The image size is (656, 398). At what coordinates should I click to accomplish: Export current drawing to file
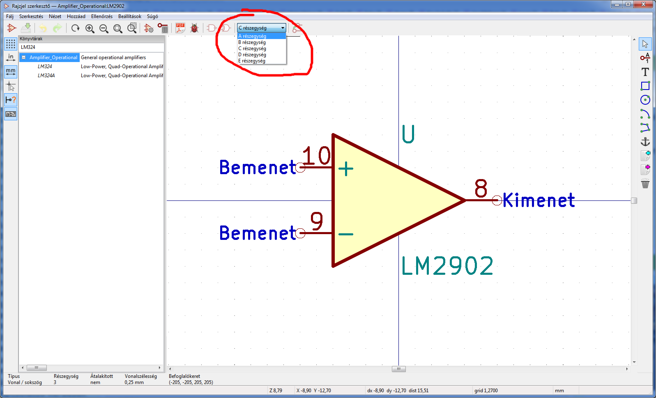click(x=645, y=170)
